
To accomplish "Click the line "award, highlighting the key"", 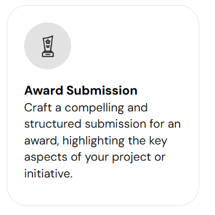I will coord(96,141).
